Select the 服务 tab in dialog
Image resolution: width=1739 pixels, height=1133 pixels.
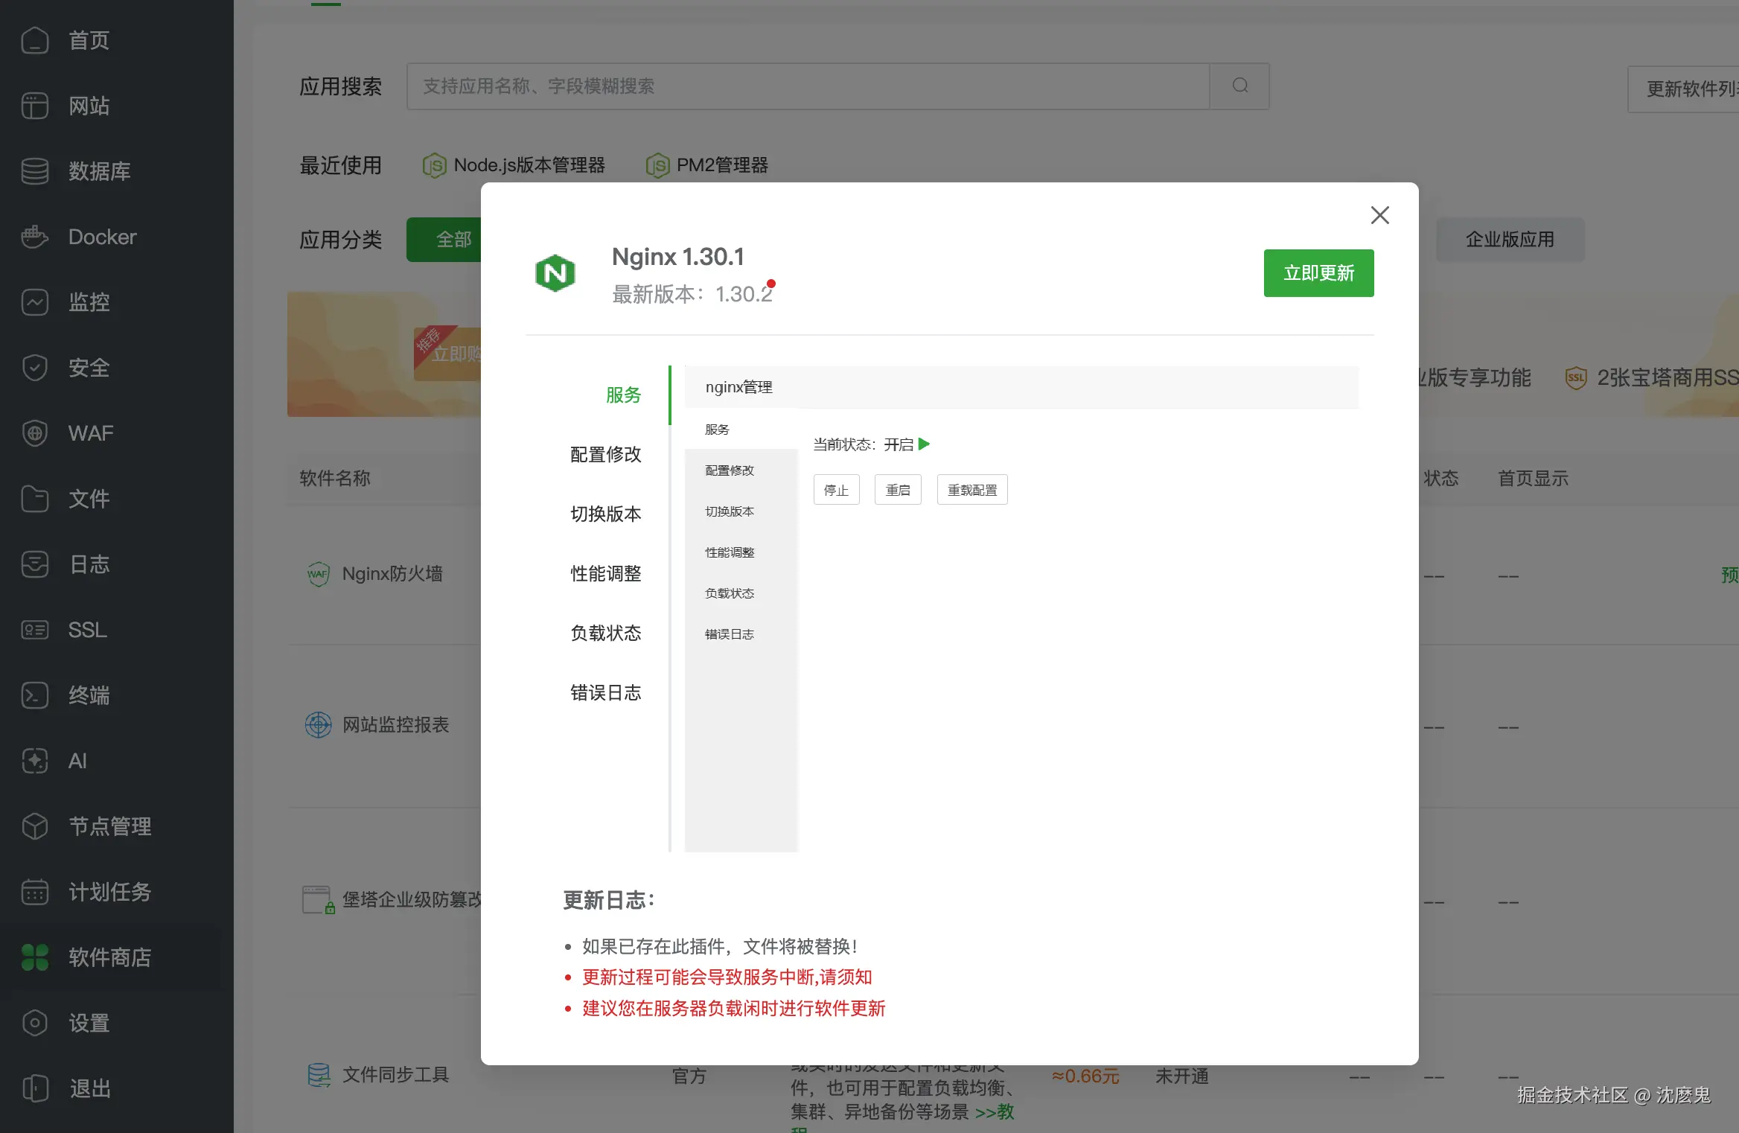pos(623,395)
